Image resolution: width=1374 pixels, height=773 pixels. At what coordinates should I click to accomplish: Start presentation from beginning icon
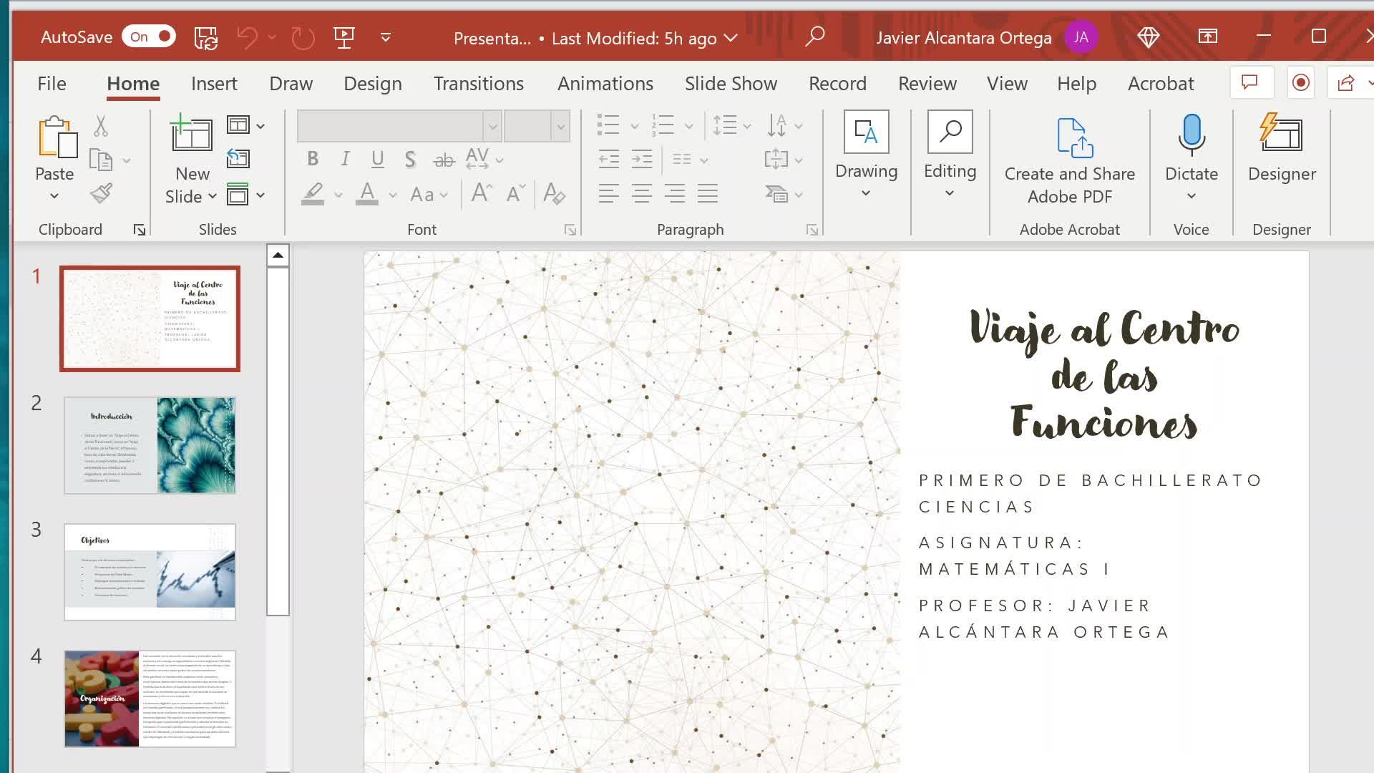point(344,37)
